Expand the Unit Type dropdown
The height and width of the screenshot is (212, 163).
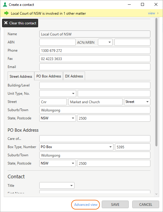(58, 94)
